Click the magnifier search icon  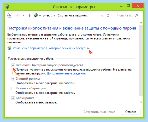click(137, 15)
